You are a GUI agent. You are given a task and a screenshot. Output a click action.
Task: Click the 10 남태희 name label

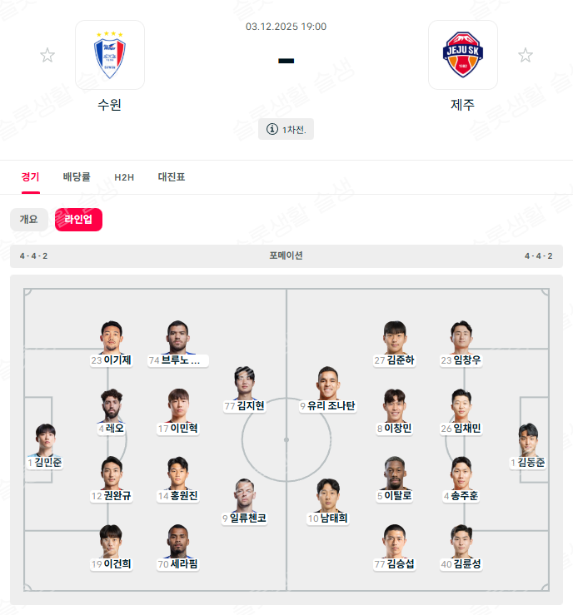[x=327, y=518]
